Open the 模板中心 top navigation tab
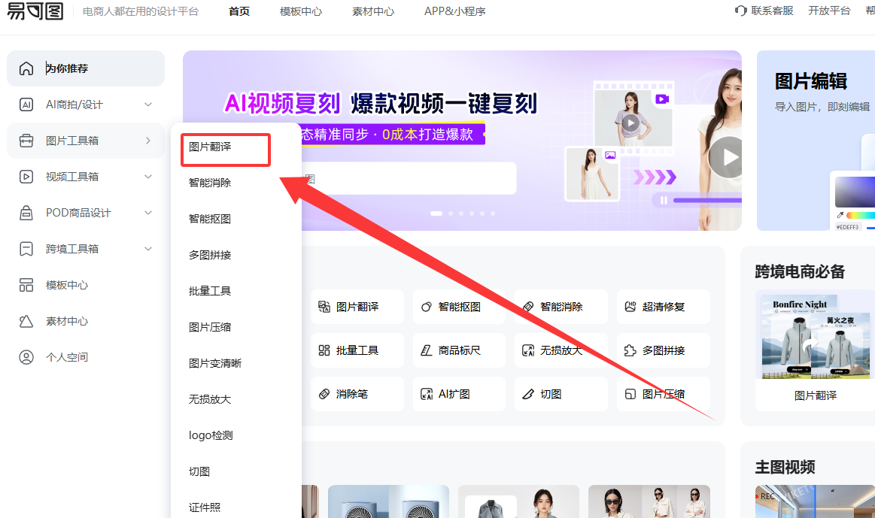Image resolution: width=875 pixels, height=518 pixels. pyautogui.click(x=301, y=11)
